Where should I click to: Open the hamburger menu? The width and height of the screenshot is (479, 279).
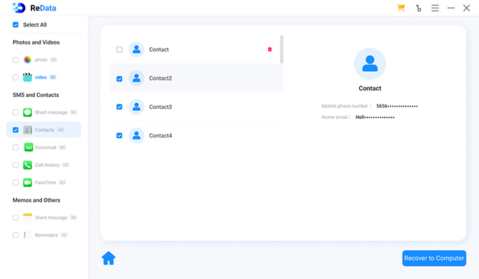[x=435, y=8]
